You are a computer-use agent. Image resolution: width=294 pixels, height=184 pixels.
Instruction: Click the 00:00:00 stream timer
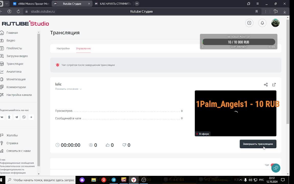click(70, 145)
